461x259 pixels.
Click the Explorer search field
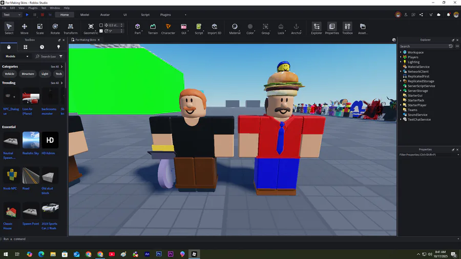(x=424, y=47)
